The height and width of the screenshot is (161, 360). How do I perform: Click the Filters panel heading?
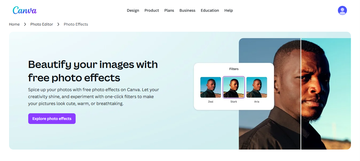coord(234,69)
